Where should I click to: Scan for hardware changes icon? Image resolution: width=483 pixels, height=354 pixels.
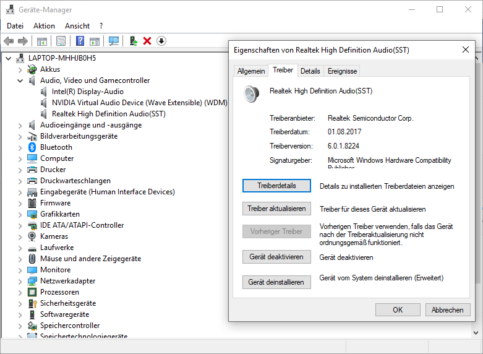[114, 41]
